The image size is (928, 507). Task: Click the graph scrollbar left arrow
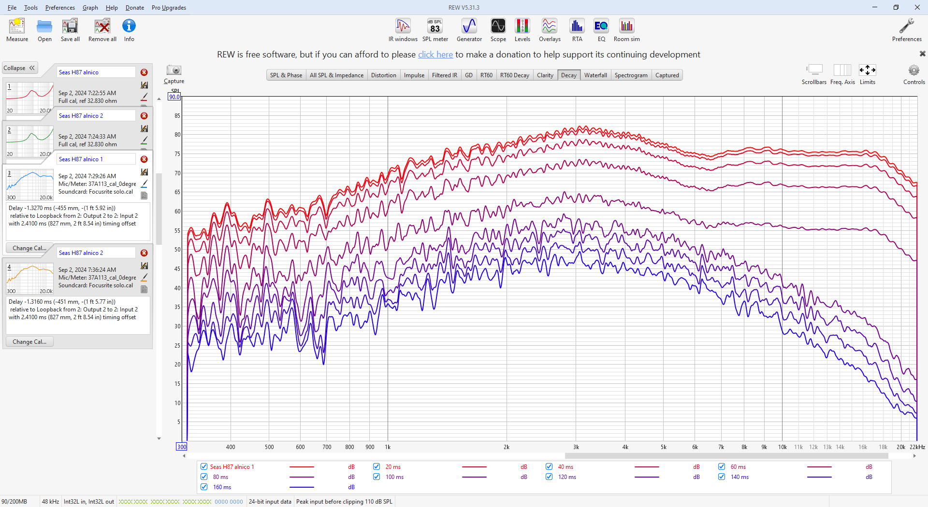184,456
